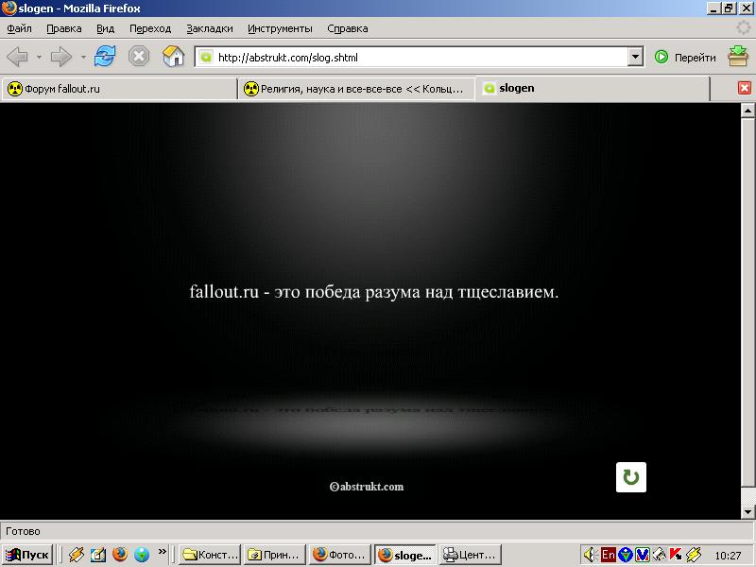Screen dimensions: 756x567
Task: Switch to the Религия, наука и все-все-все tab
Action: 356,89
